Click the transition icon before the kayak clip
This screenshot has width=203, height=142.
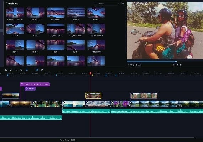point(31,105)
